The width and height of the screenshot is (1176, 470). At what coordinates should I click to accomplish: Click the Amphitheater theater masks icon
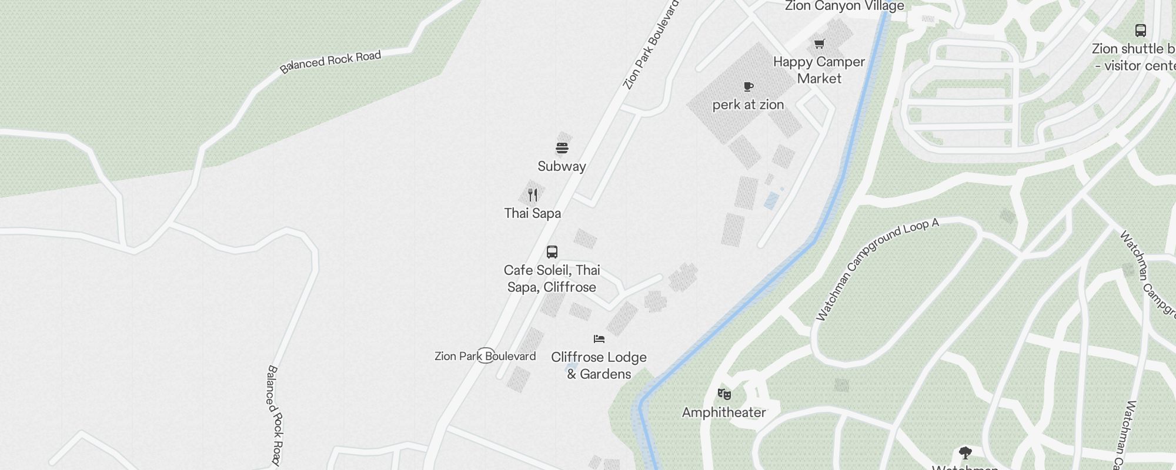pyautogui.click(x=724, y=394)
